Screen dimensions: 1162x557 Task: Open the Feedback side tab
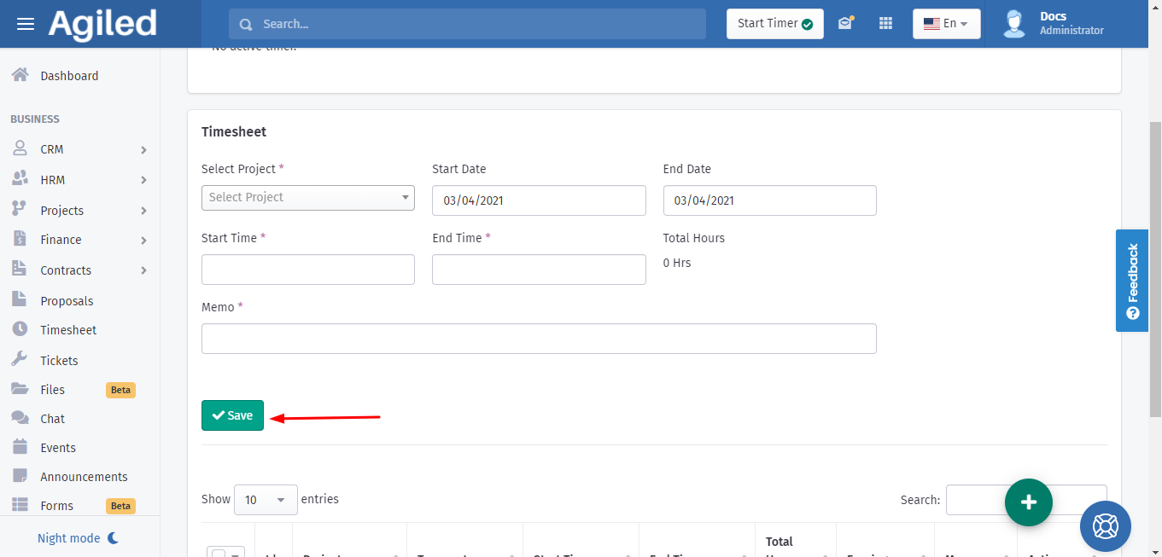pyautogui.click(x=1132, y=280)
